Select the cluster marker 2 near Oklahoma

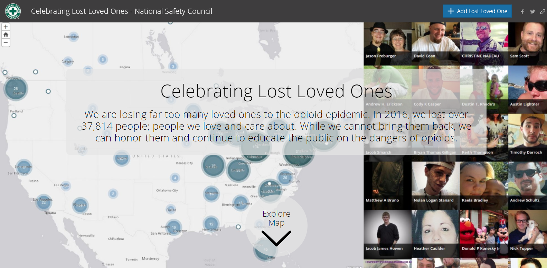point(113,194)
